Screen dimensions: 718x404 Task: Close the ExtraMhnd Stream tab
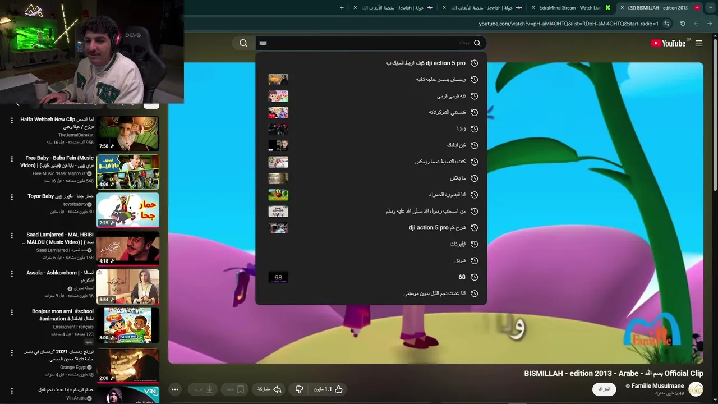point(532,8)
